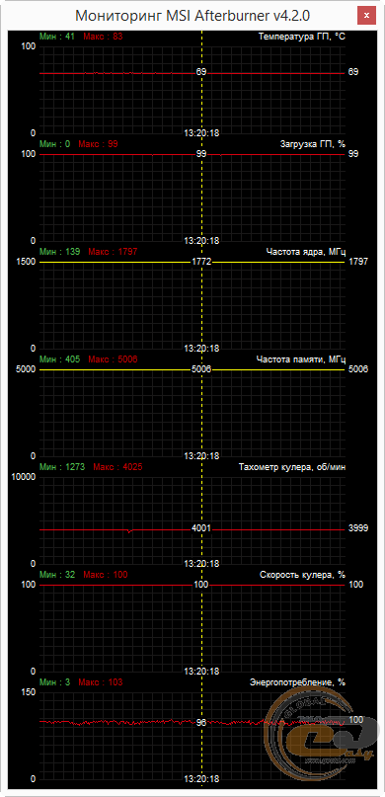Click the 96 marker on power consumption graph
Screen dimensions: 385x797
click(201, 723)
